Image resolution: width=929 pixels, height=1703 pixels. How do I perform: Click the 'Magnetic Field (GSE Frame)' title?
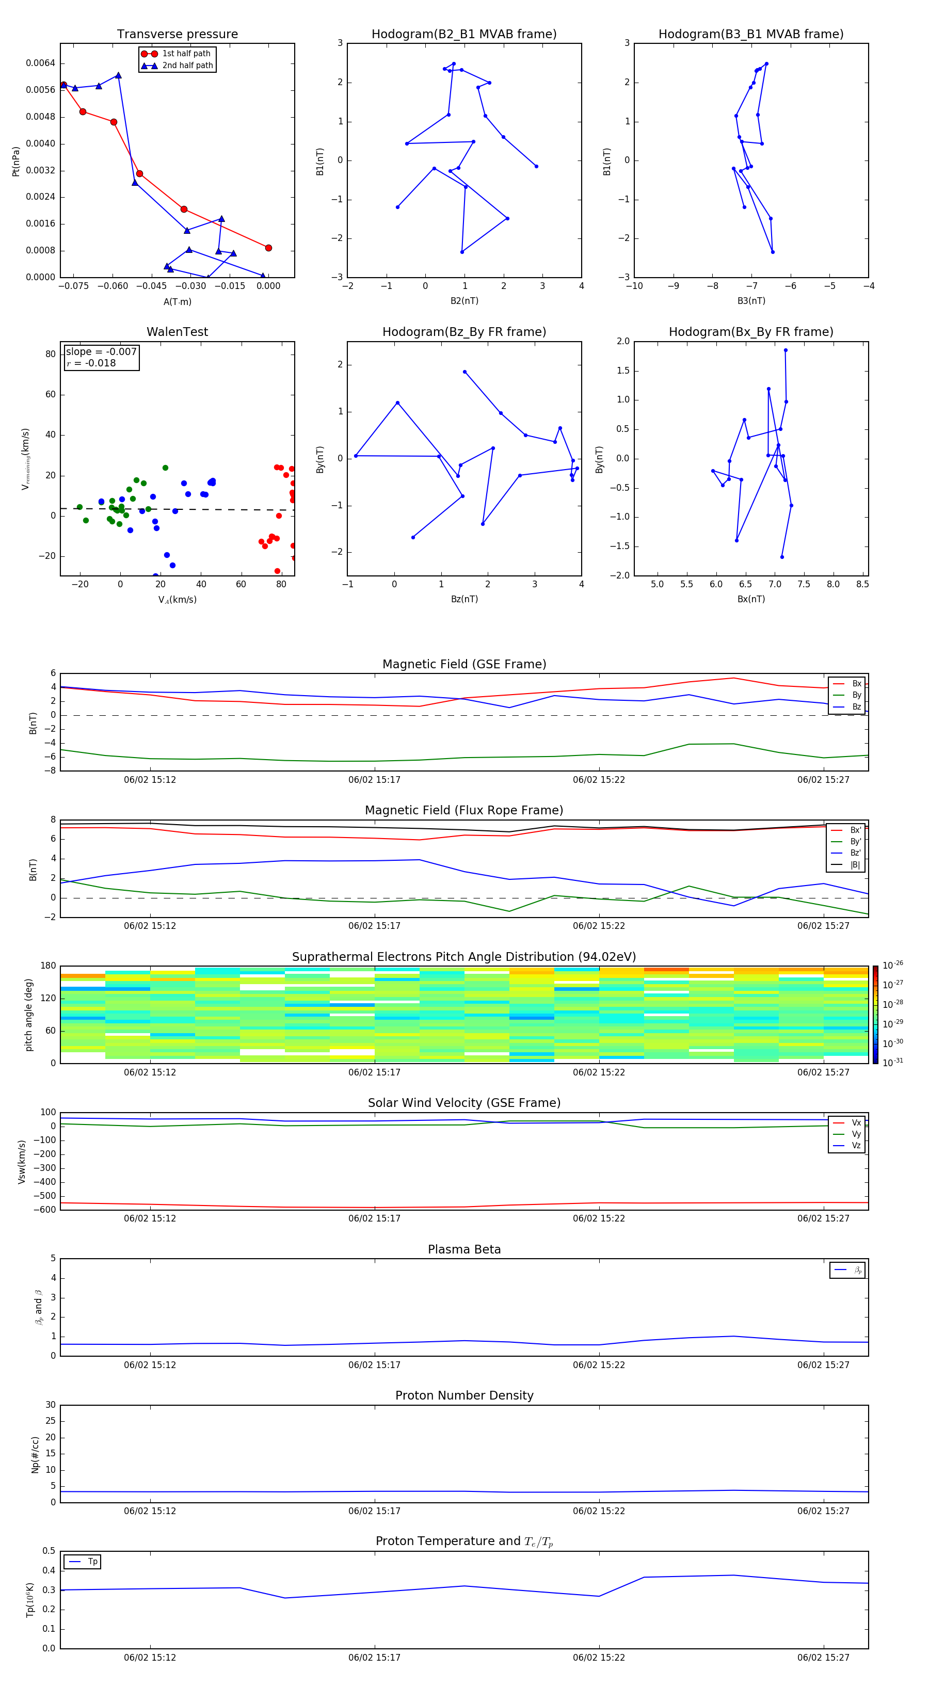coord(464,664)
